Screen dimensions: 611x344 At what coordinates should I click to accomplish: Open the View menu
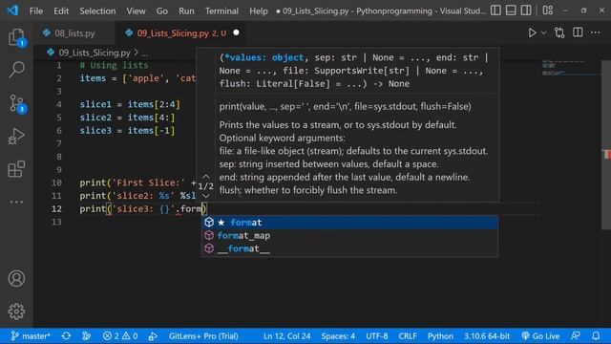(x=136, y=11)
